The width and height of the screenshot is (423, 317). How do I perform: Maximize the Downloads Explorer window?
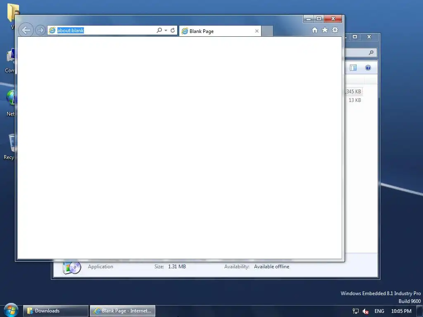coord(355,37)
